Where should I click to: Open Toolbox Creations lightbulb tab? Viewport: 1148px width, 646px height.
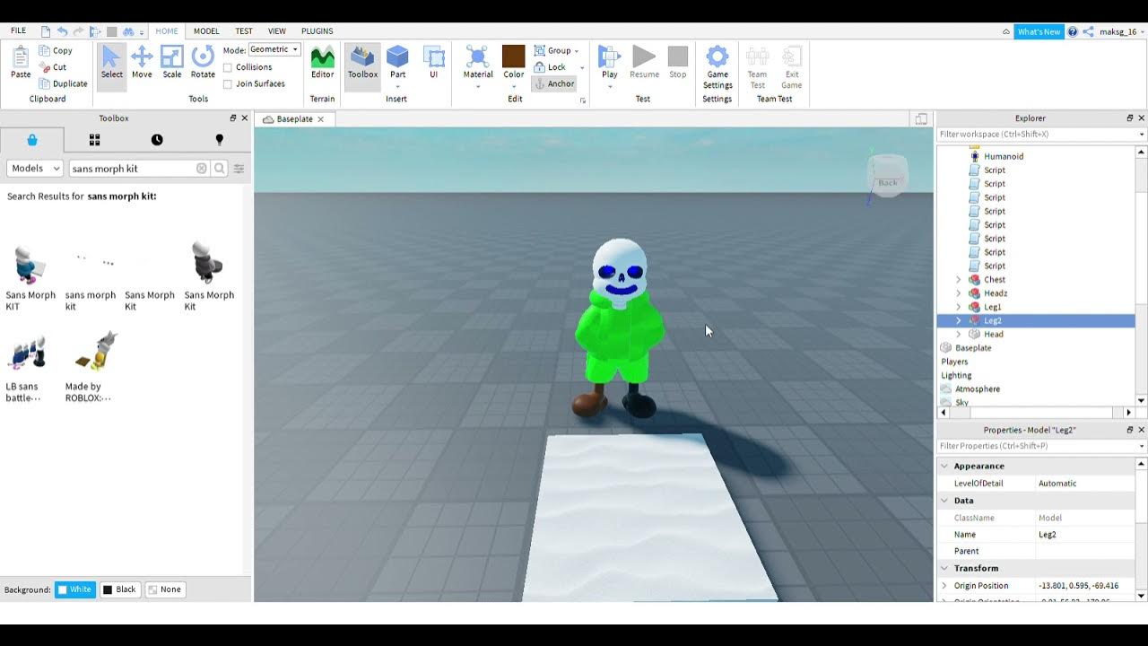click(220, 140)
